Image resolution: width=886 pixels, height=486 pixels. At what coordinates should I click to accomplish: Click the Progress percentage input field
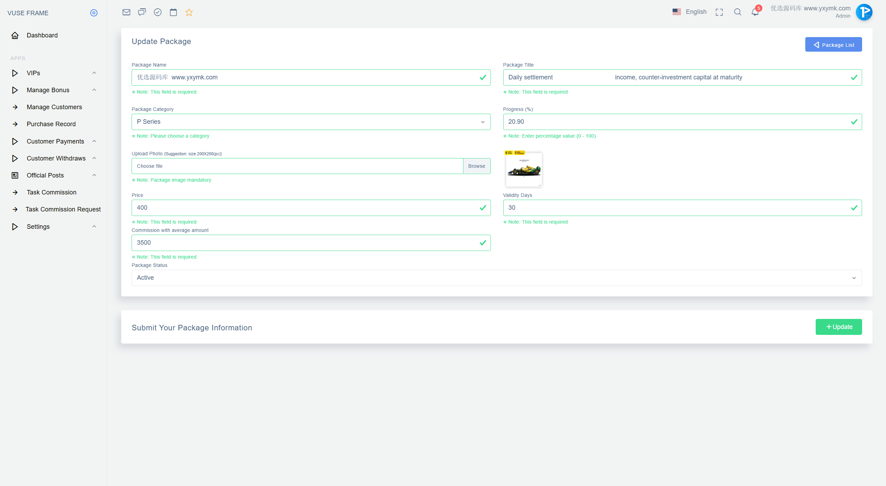click(682, 122)
